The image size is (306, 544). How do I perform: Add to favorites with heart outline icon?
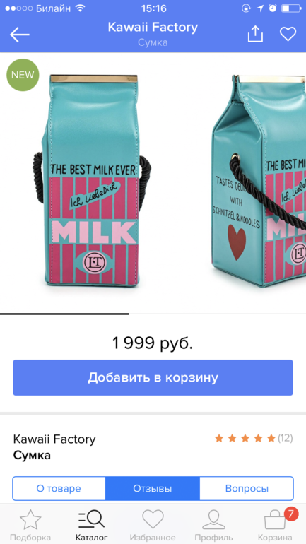pos(288,35)
